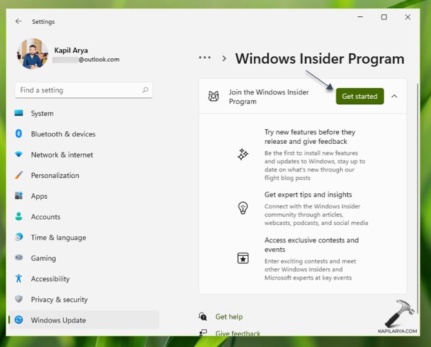
Task: Click the lightbulb expert tips icon
Action: (243, 208)
